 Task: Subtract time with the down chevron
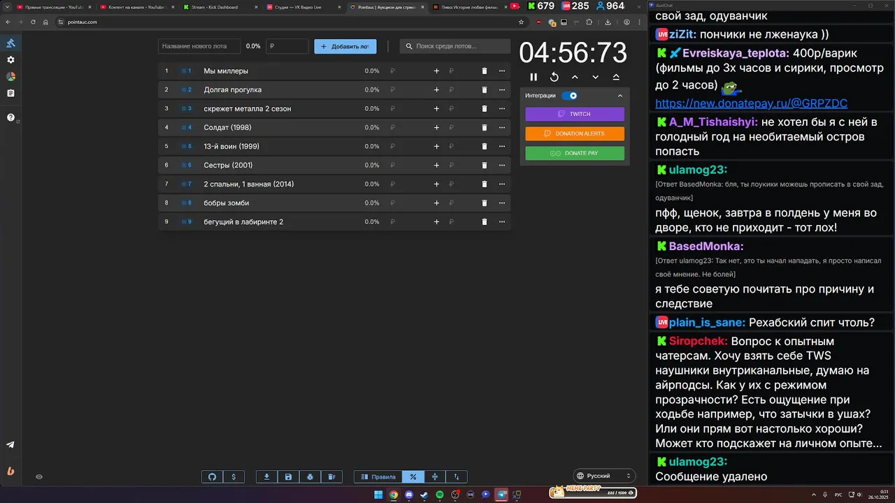pos(596,78)
